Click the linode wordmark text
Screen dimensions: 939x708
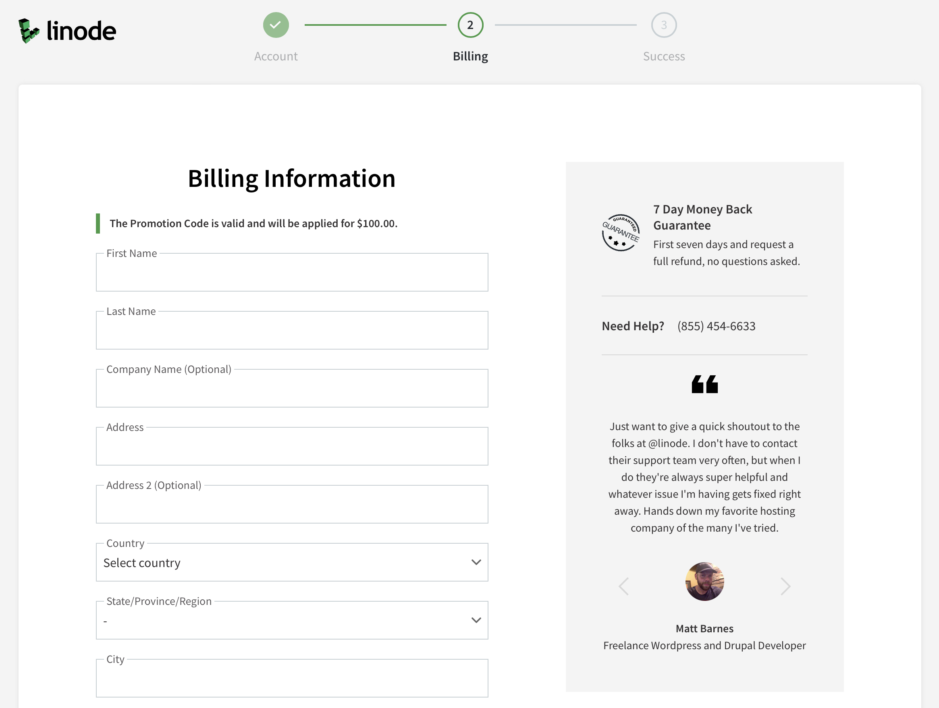81,31
